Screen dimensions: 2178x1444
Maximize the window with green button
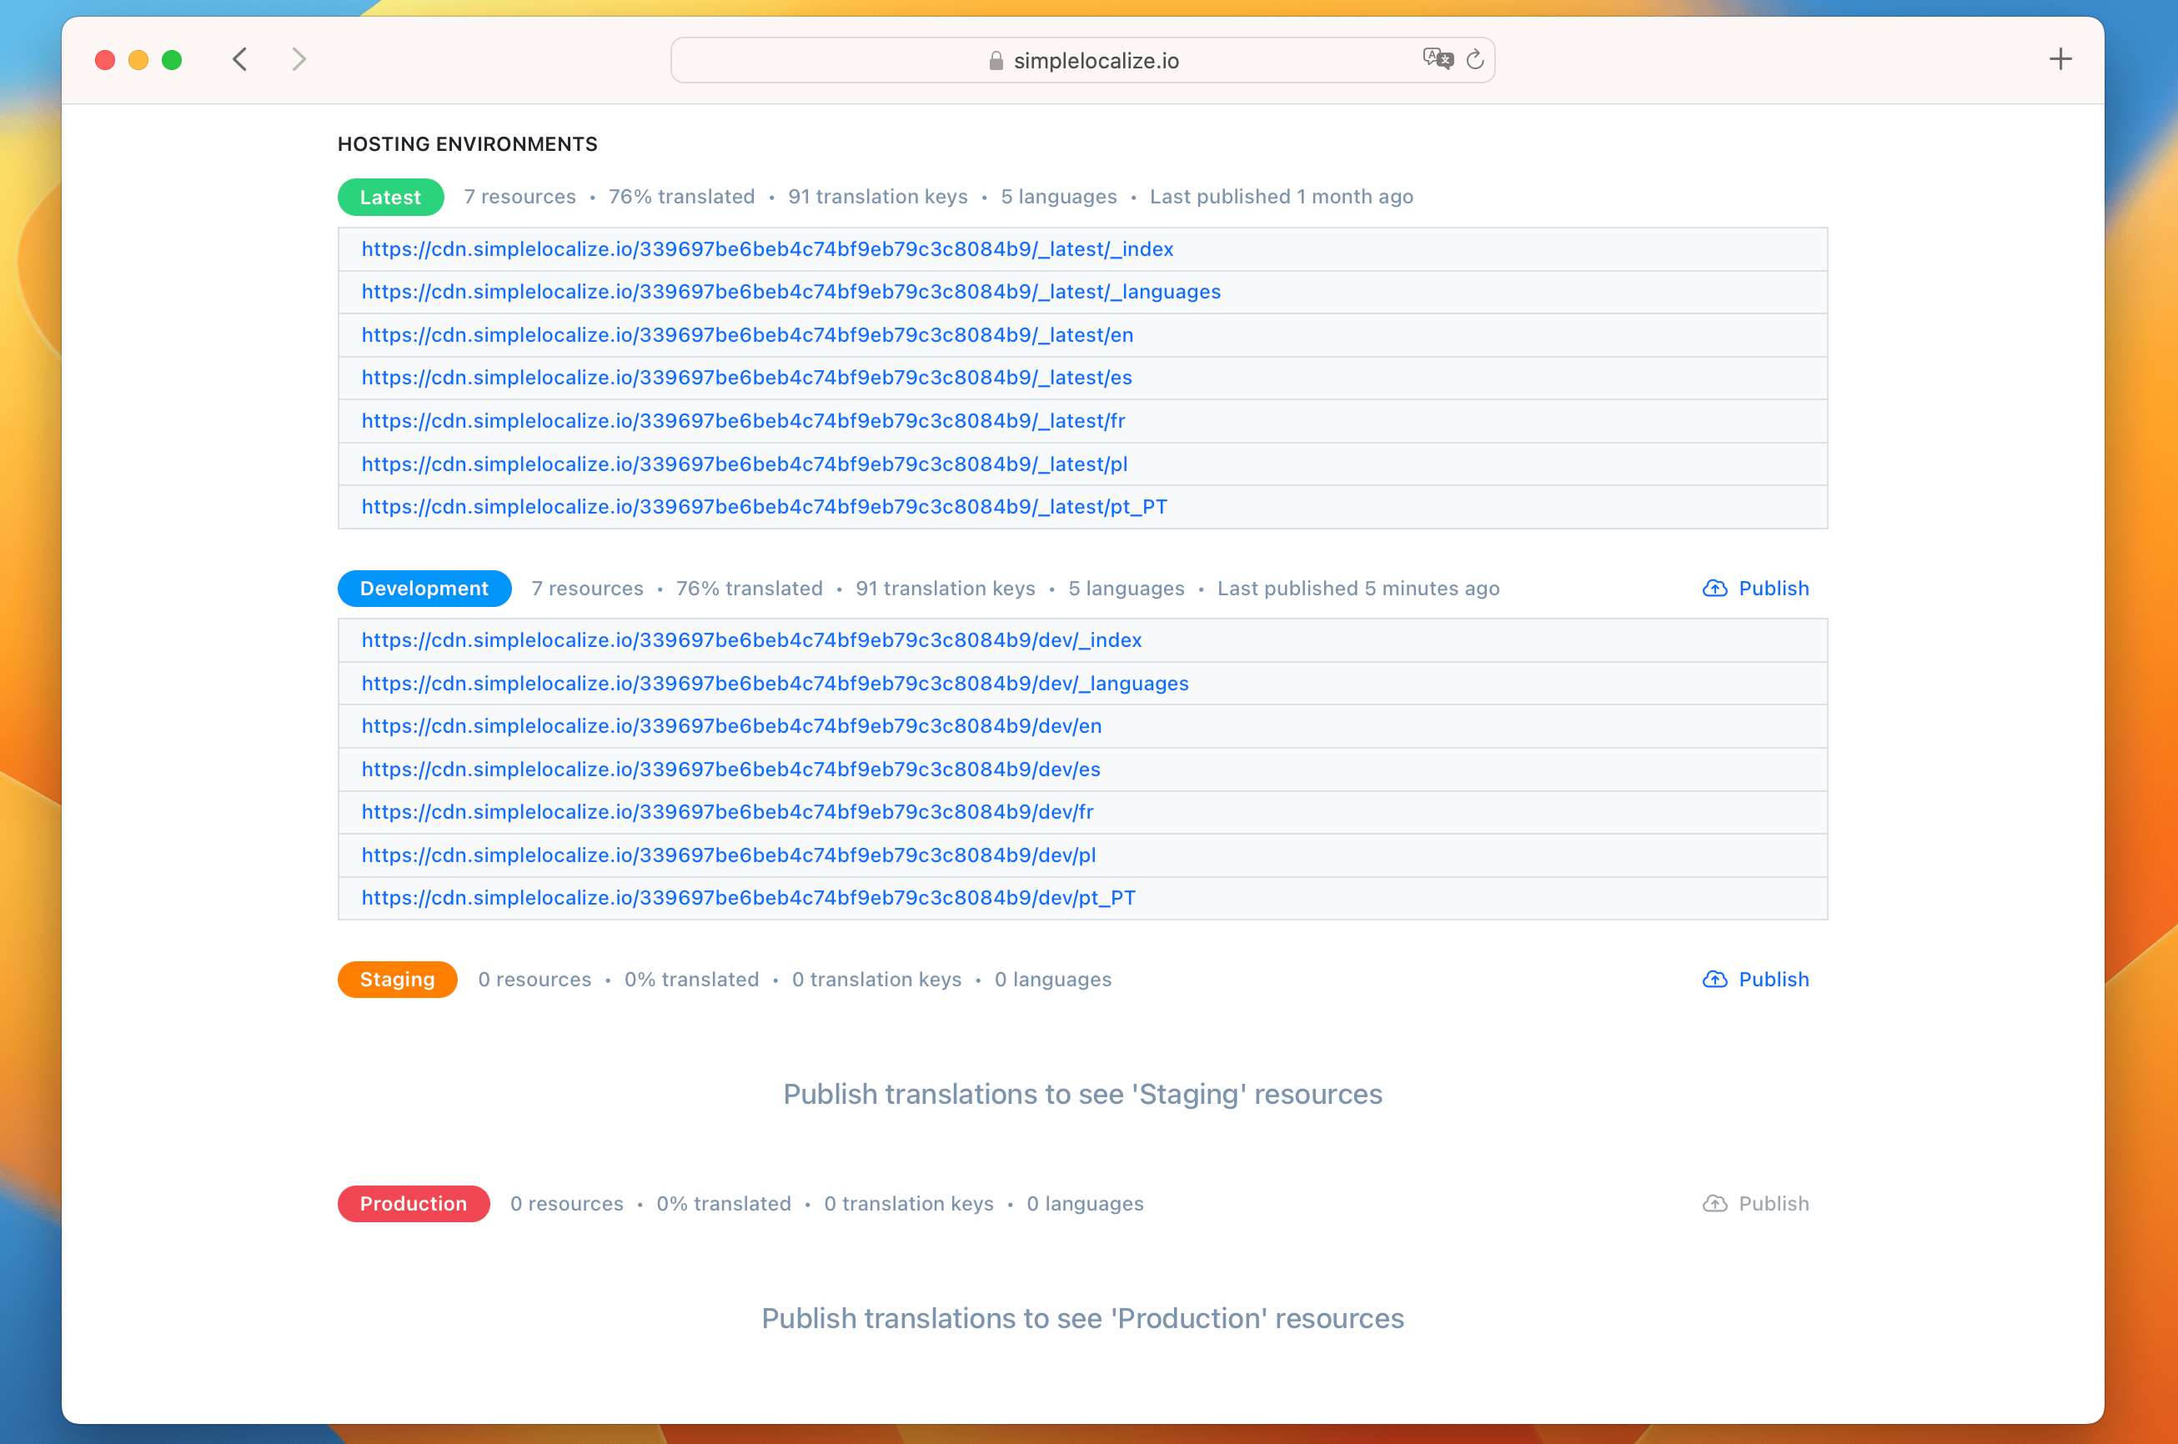(171, 60)
